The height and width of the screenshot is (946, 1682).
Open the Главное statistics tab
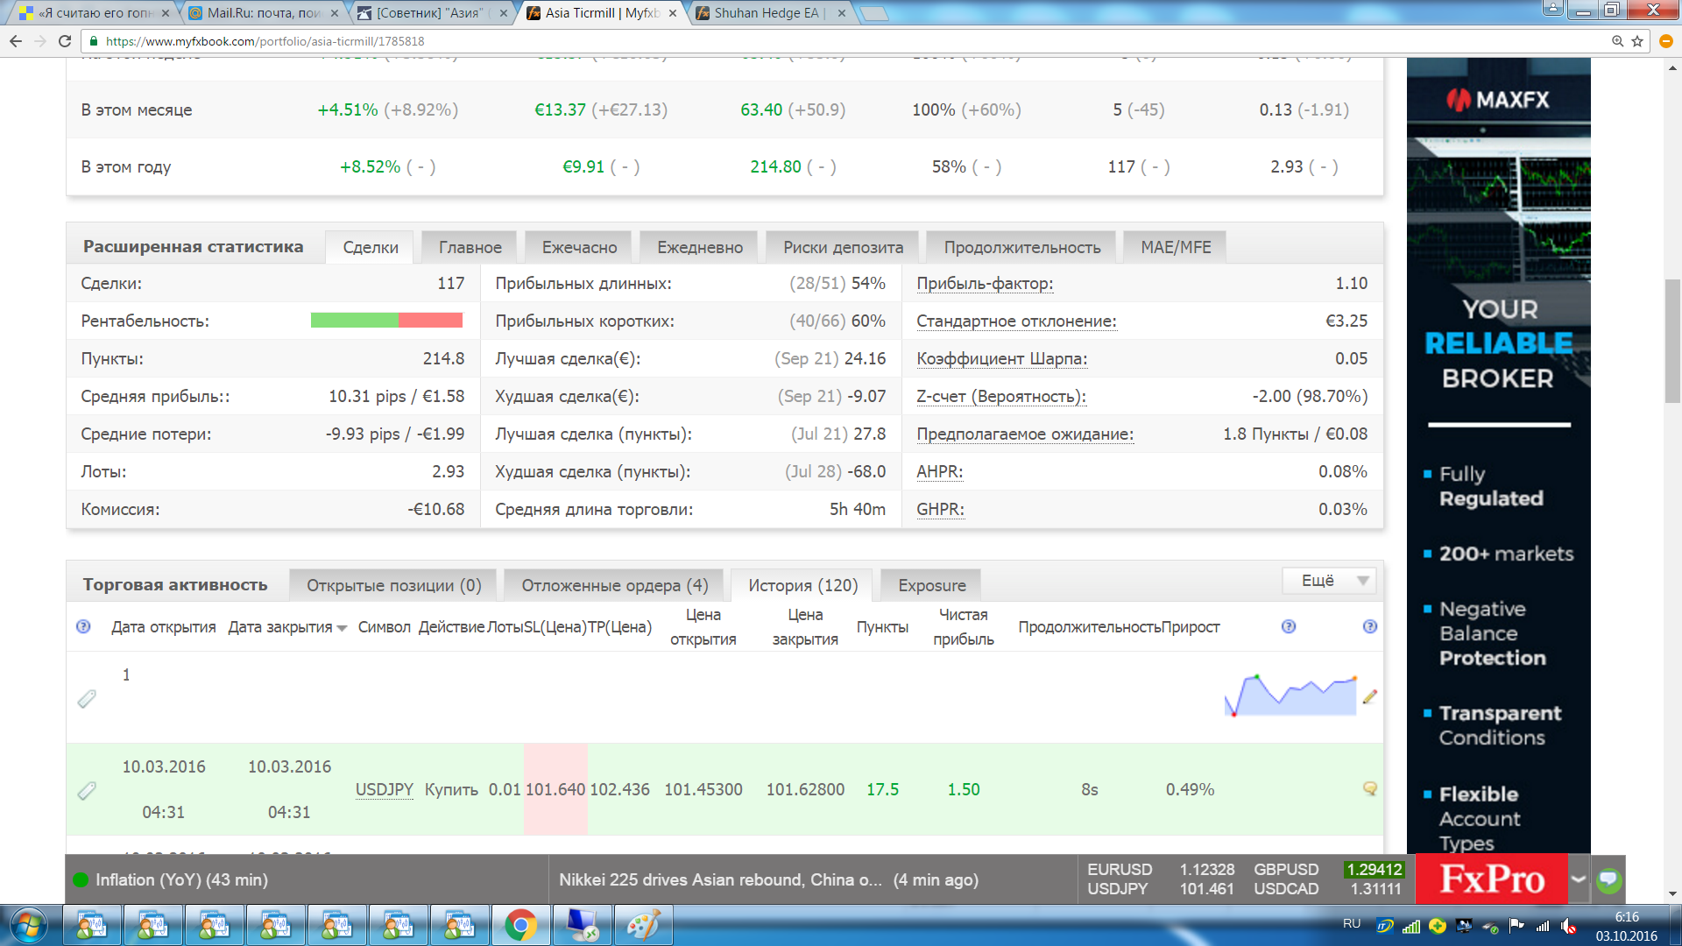[470, 247]
